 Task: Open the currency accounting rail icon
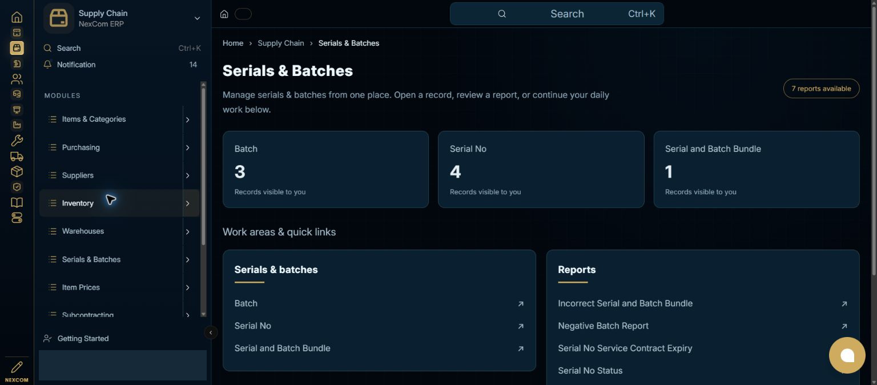click(17, 63)
